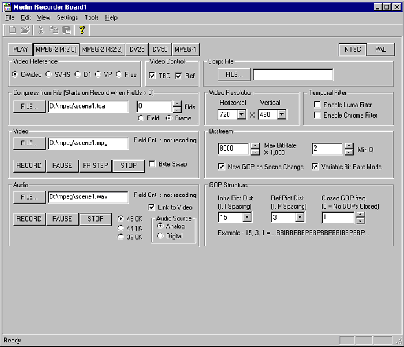Click the Copy toolbar icon
The height and width of the screenshot is (347, 404).
54,30
